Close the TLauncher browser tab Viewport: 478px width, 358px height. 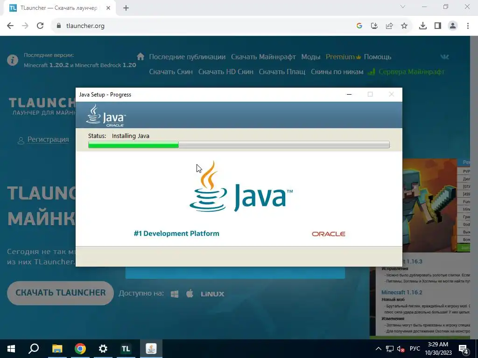108,8
